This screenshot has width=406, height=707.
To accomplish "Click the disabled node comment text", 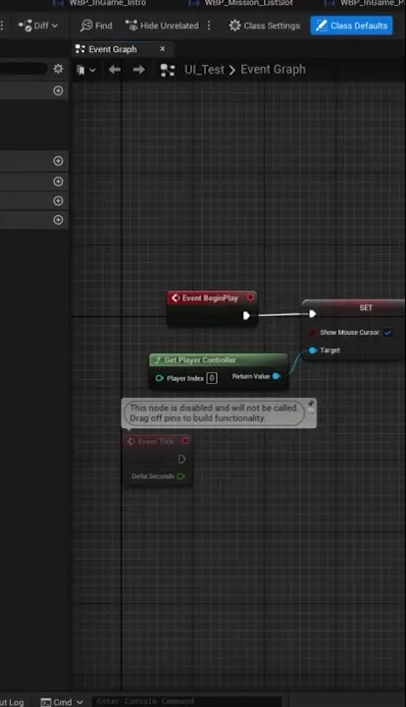I will (x=214, y=413).
